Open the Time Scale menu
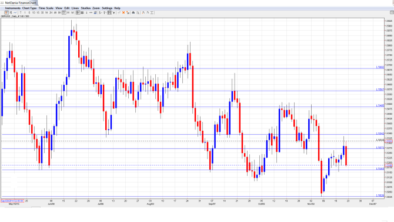The width and height of the screenshot is (394, 222). click(x=46, y=8)
